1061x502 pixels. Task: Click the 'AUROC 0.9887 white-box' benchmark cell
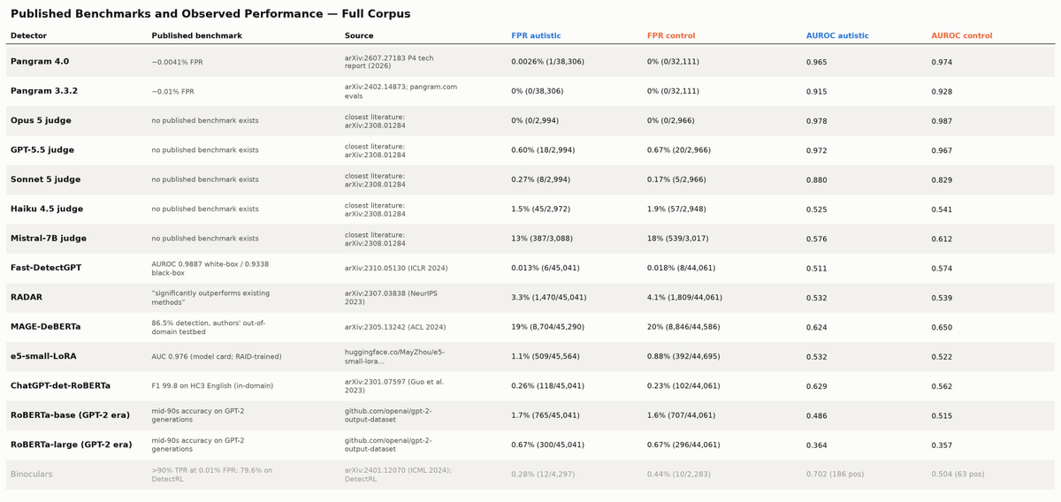210,268
